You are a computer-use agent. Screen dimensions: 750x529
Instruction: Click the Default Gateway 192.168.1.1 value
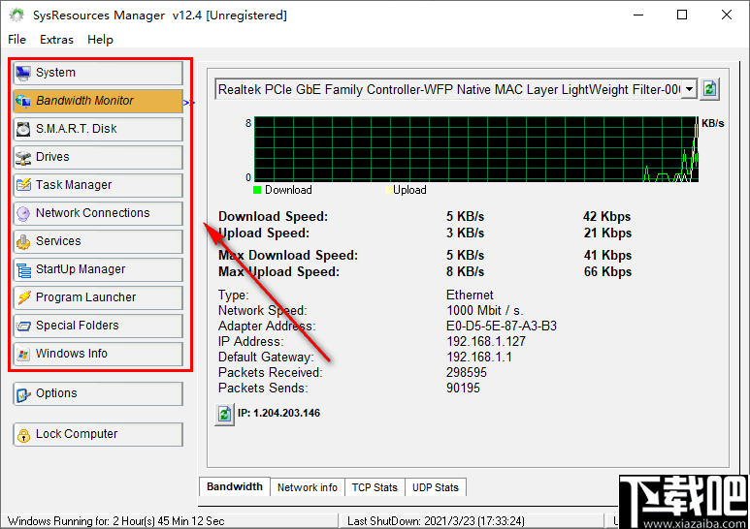[x=478, y=358]
